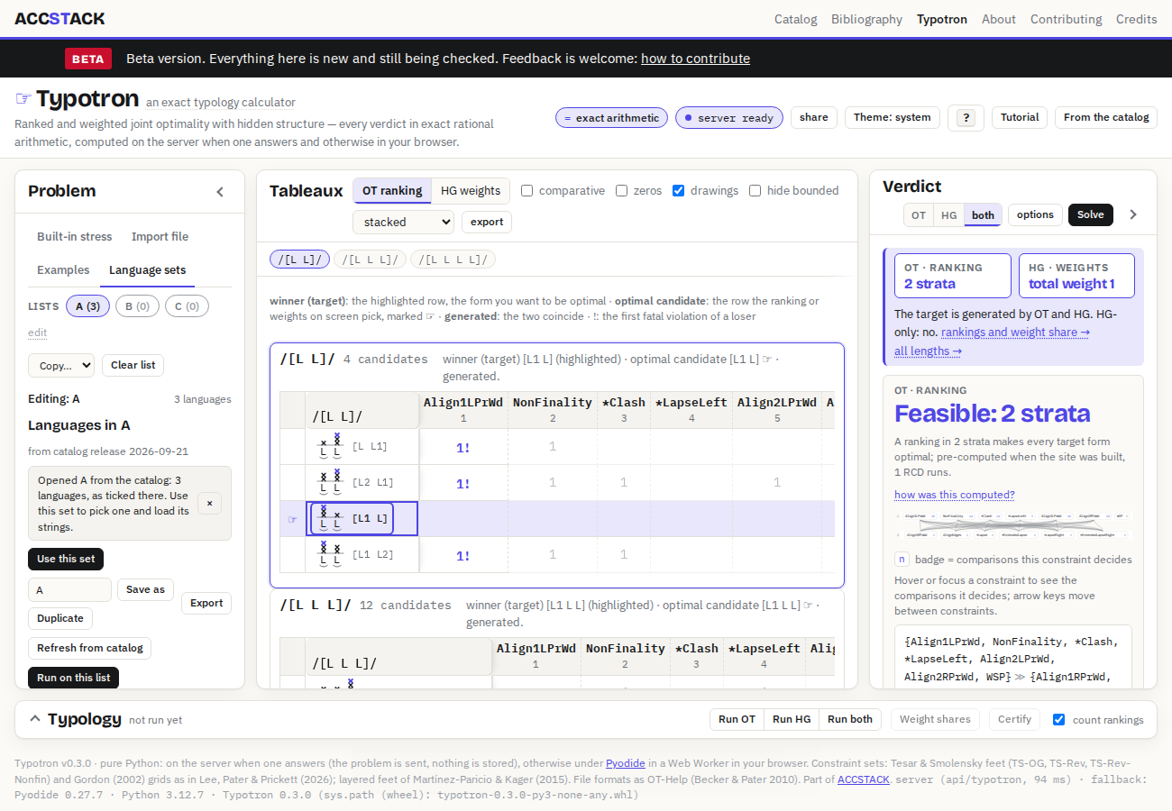Viewport: 1172px width, 811px height.
Task: Switch to the Import file tab
Action: coord(160,236)
